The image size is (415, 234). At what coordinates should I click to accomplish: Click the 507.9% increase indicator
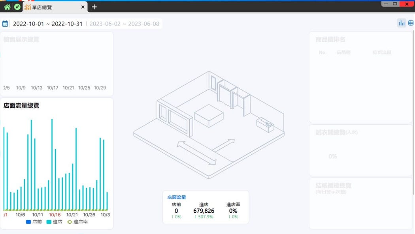[204, 217]
